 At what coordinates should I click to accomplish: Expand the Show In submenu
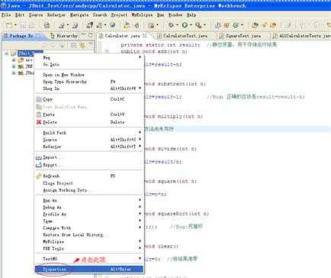point(89,89)
